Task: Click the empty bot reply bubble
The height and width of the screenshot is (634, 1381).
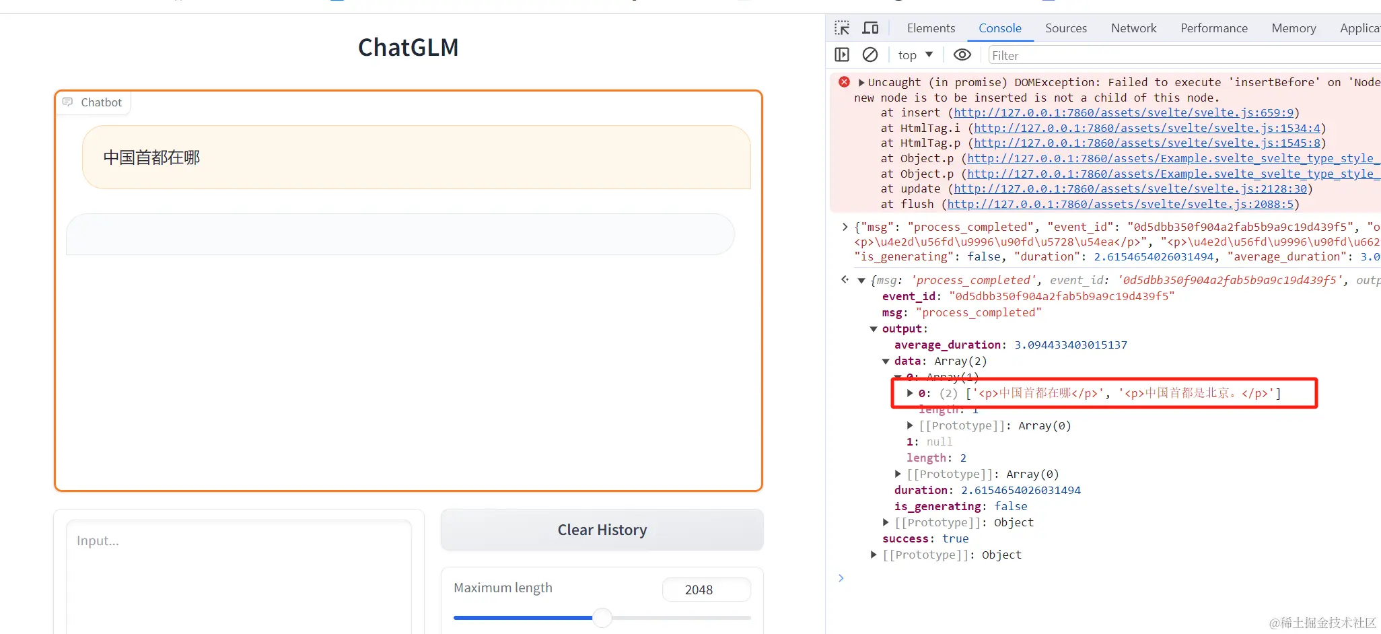Action: click(x=400, y=234)
